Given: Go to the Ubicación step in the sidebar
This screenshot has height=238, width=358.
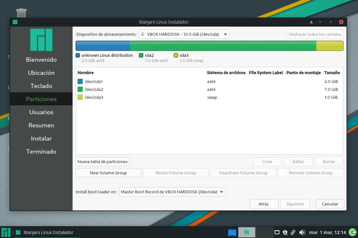Looking at the screenshot, I should [x=41, y=73].
